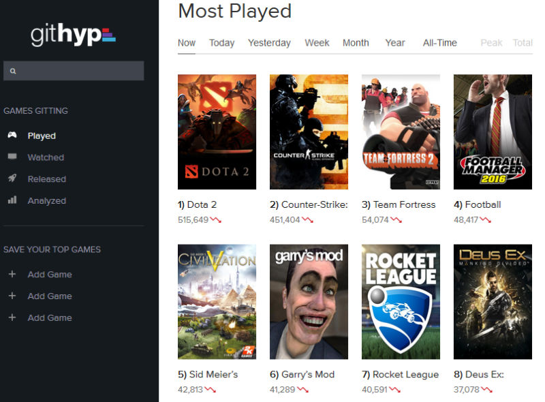Open the Civilization V cover image
This screenshot has width=545, height=402.
217,302
